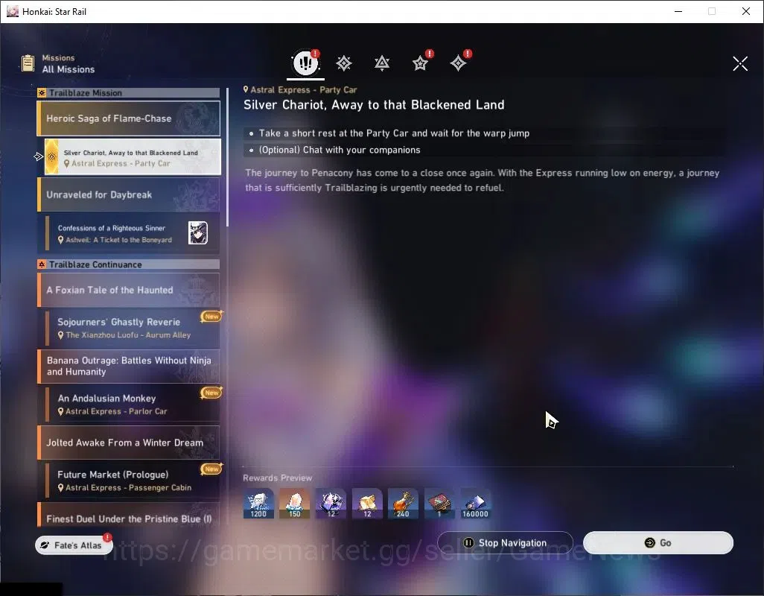
Task: Select Silver Chariot, Away to that Blackened Land mission
Action: pos(133,157)
